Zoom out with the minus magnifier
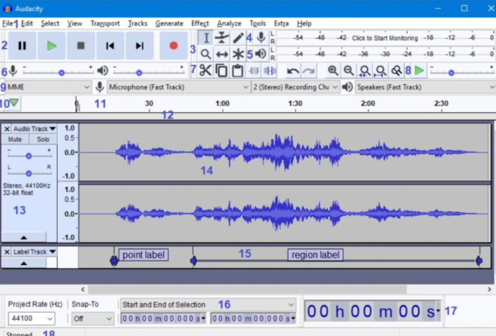Image resolution: width=496 pixels, height=336 pixels. point(349,71)
